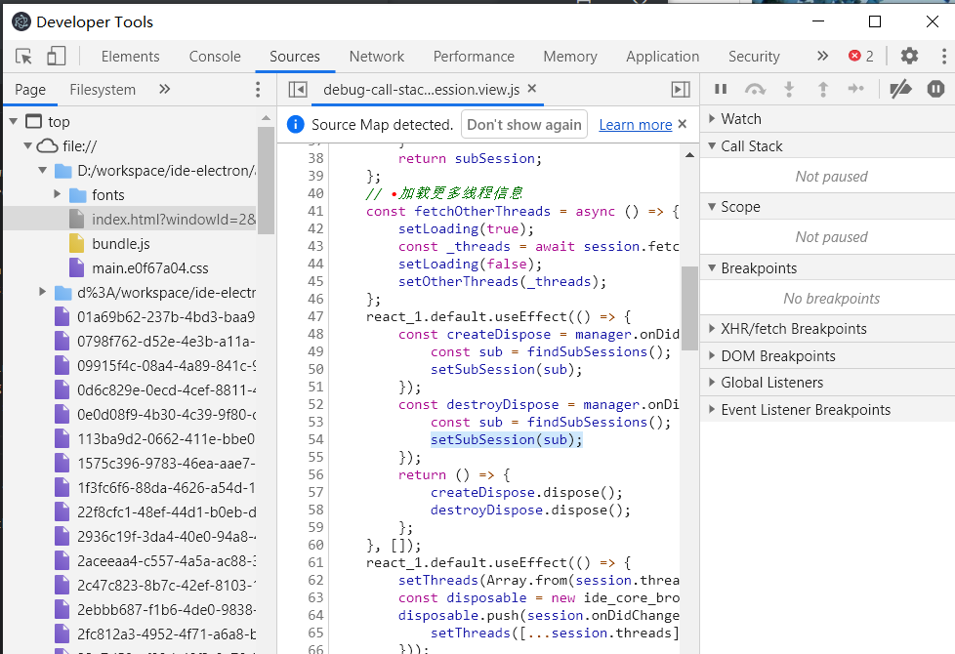
Task: Toggle deactivate all breakpoints
Action: click(900, 89)
